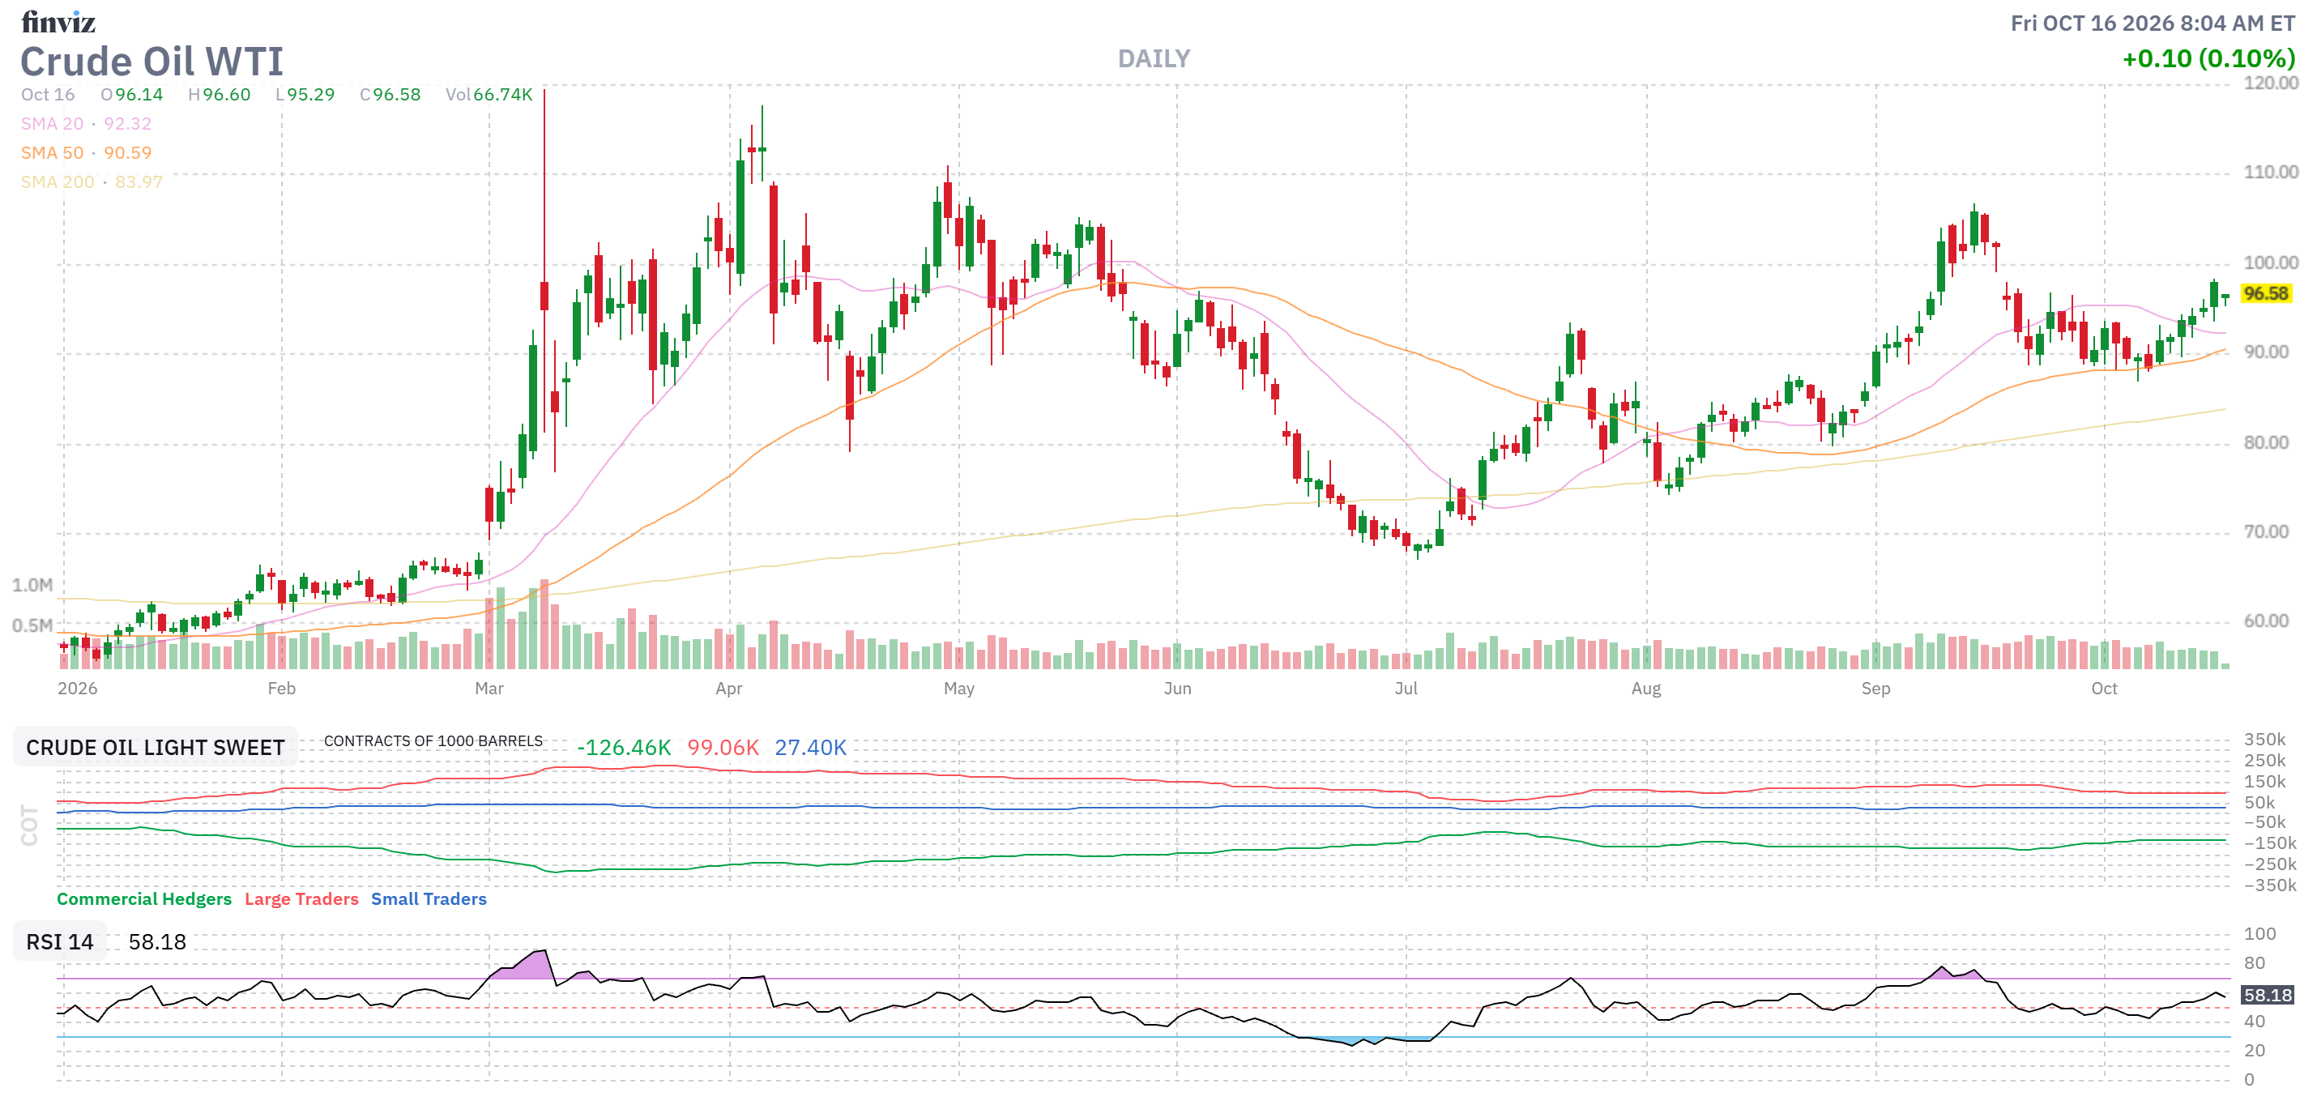Click the finviz logo
The width and height of the screenshot is (2317, 1105).
(x=58, y=22)
